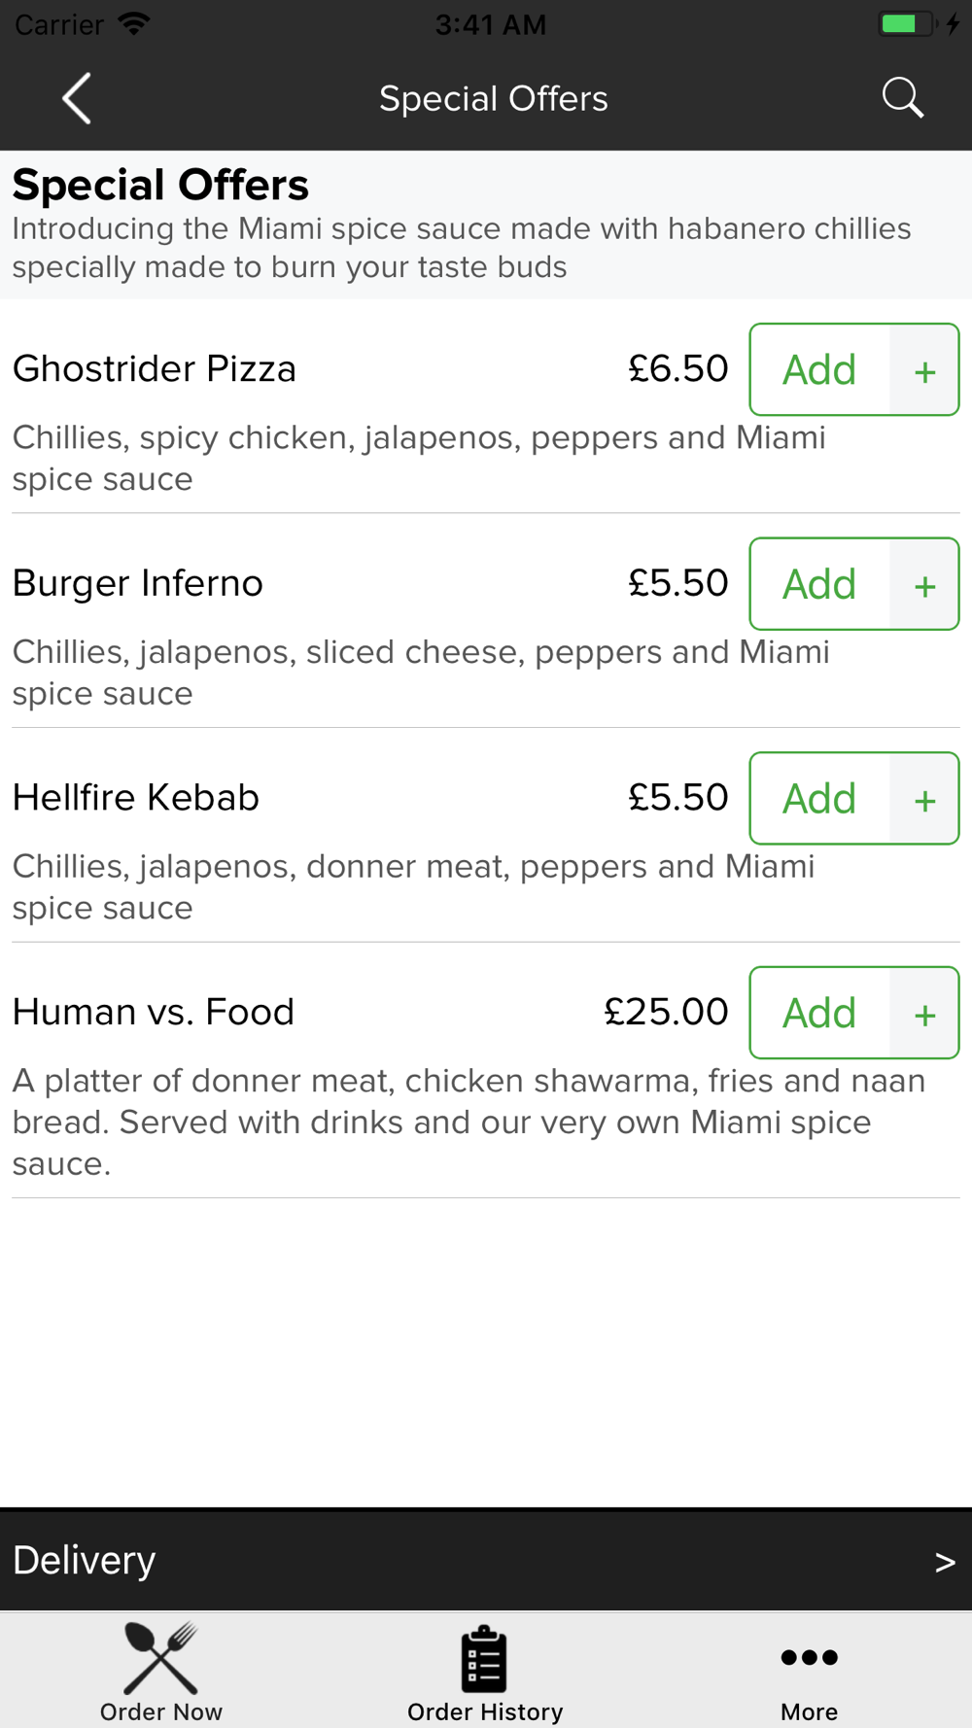Tap the Order Now cutlery icon

pyautogui.click(x=161, y=1658)
